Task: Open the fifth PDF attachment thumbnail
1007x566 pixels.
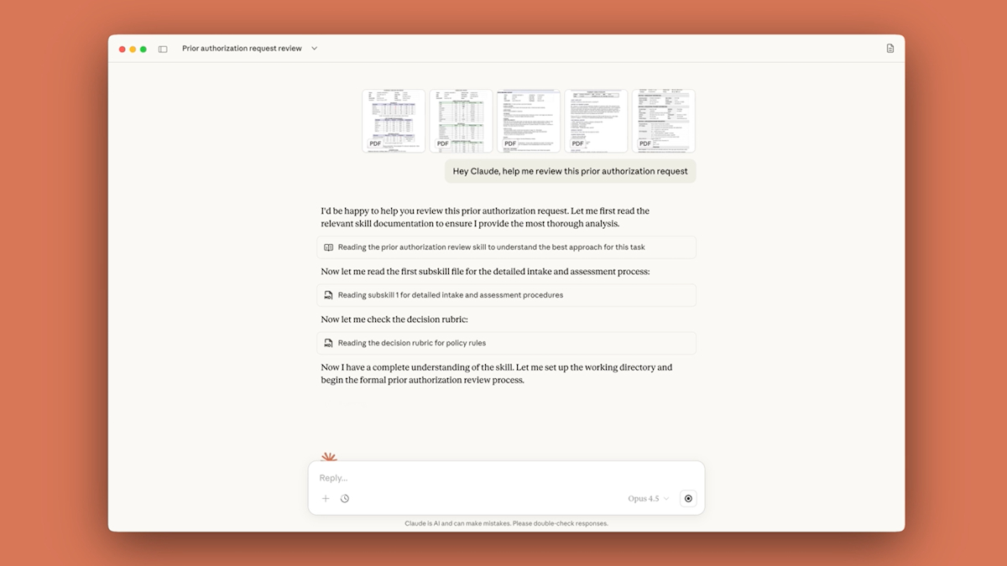Action: pyautogui.click(x=663, y=121)
